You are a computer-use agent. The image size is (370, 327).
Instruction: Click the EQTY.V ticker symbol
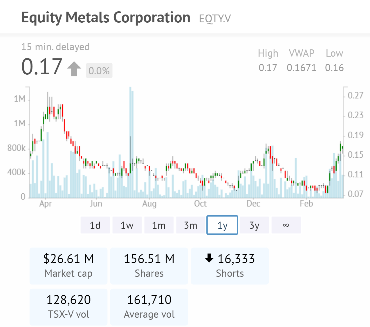coord(215,19)
